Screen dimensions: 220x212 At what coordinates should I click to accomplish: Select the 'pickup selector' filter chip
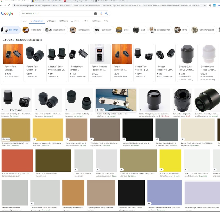[160, 30]
